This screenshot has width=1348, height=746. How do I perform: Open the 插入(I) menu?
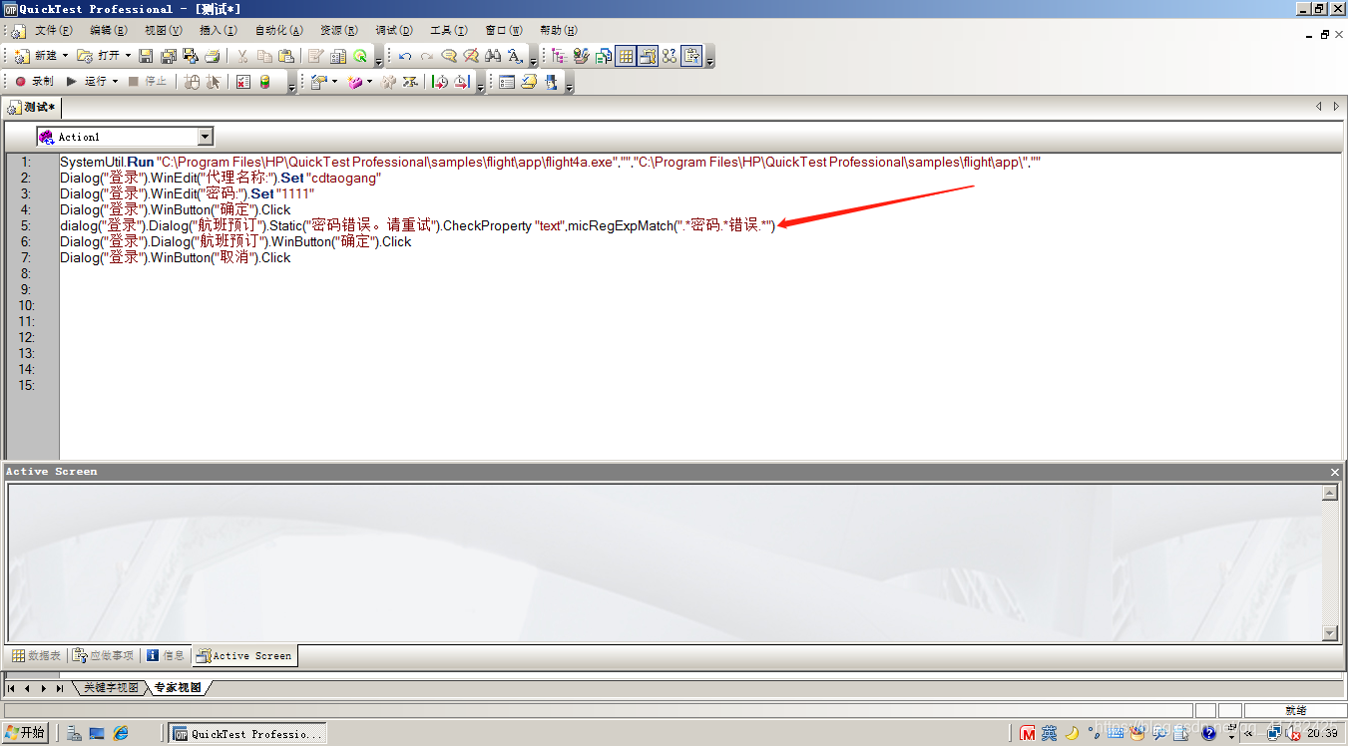coord(219,31)
